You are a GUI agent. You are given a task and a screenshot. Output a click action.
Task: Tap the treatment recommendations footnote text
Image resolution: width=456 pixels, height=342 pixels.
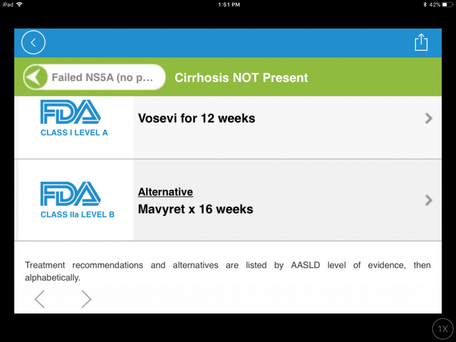227,271
